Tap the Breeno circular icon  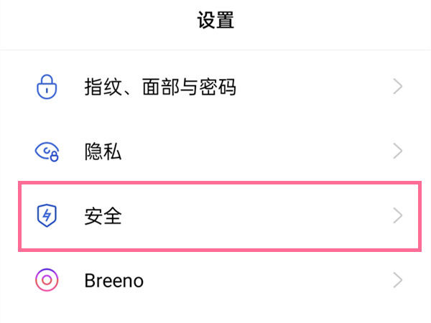(46, 280)
